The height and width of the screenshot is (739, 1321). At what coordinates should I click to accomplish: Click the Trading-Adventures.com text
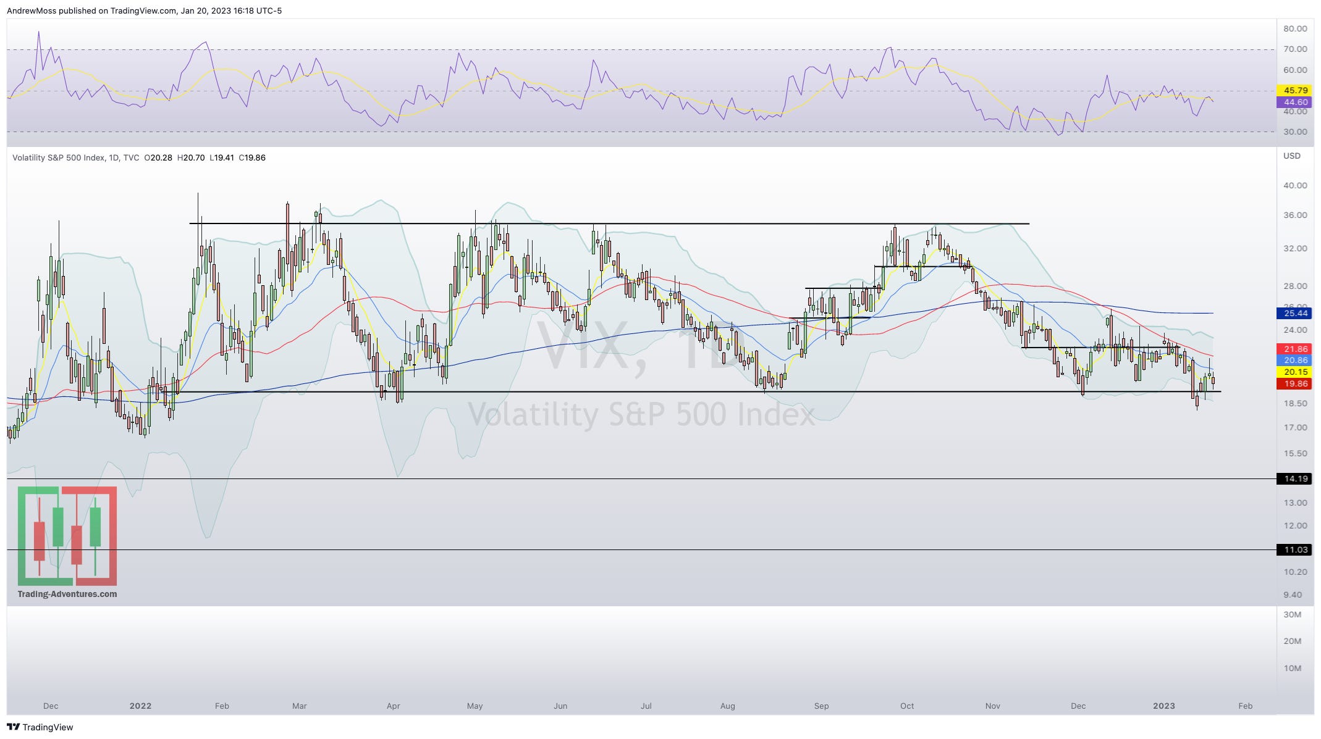point(67,594)
